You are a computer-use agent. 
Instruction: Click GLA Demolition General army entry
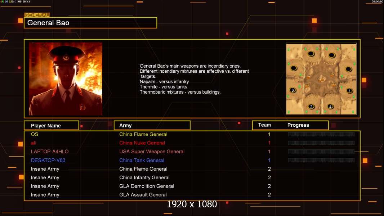[147, 186]
